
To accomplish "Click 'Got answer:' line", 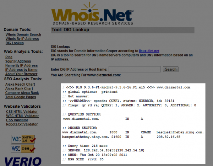I will (76, 96).
